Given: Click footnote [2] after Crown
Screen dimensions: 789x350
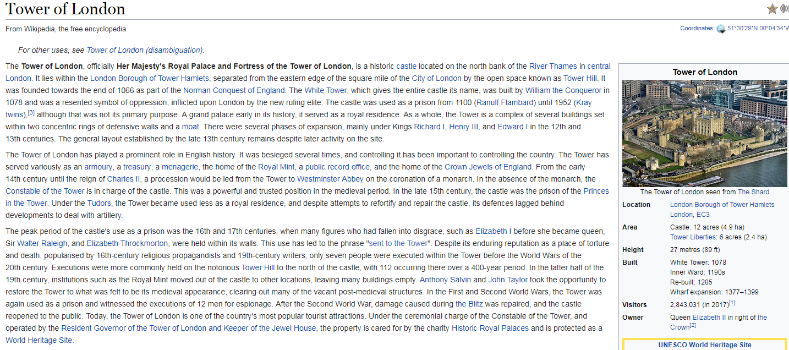Looking at the screenshot, I should point(693,326).
